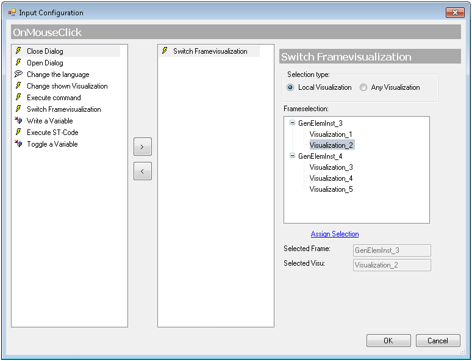Click the Switch Framevisualization icon in the left list
Image resolution: width=472 pixels, height=361 pixels.
[x=18, y=109]
